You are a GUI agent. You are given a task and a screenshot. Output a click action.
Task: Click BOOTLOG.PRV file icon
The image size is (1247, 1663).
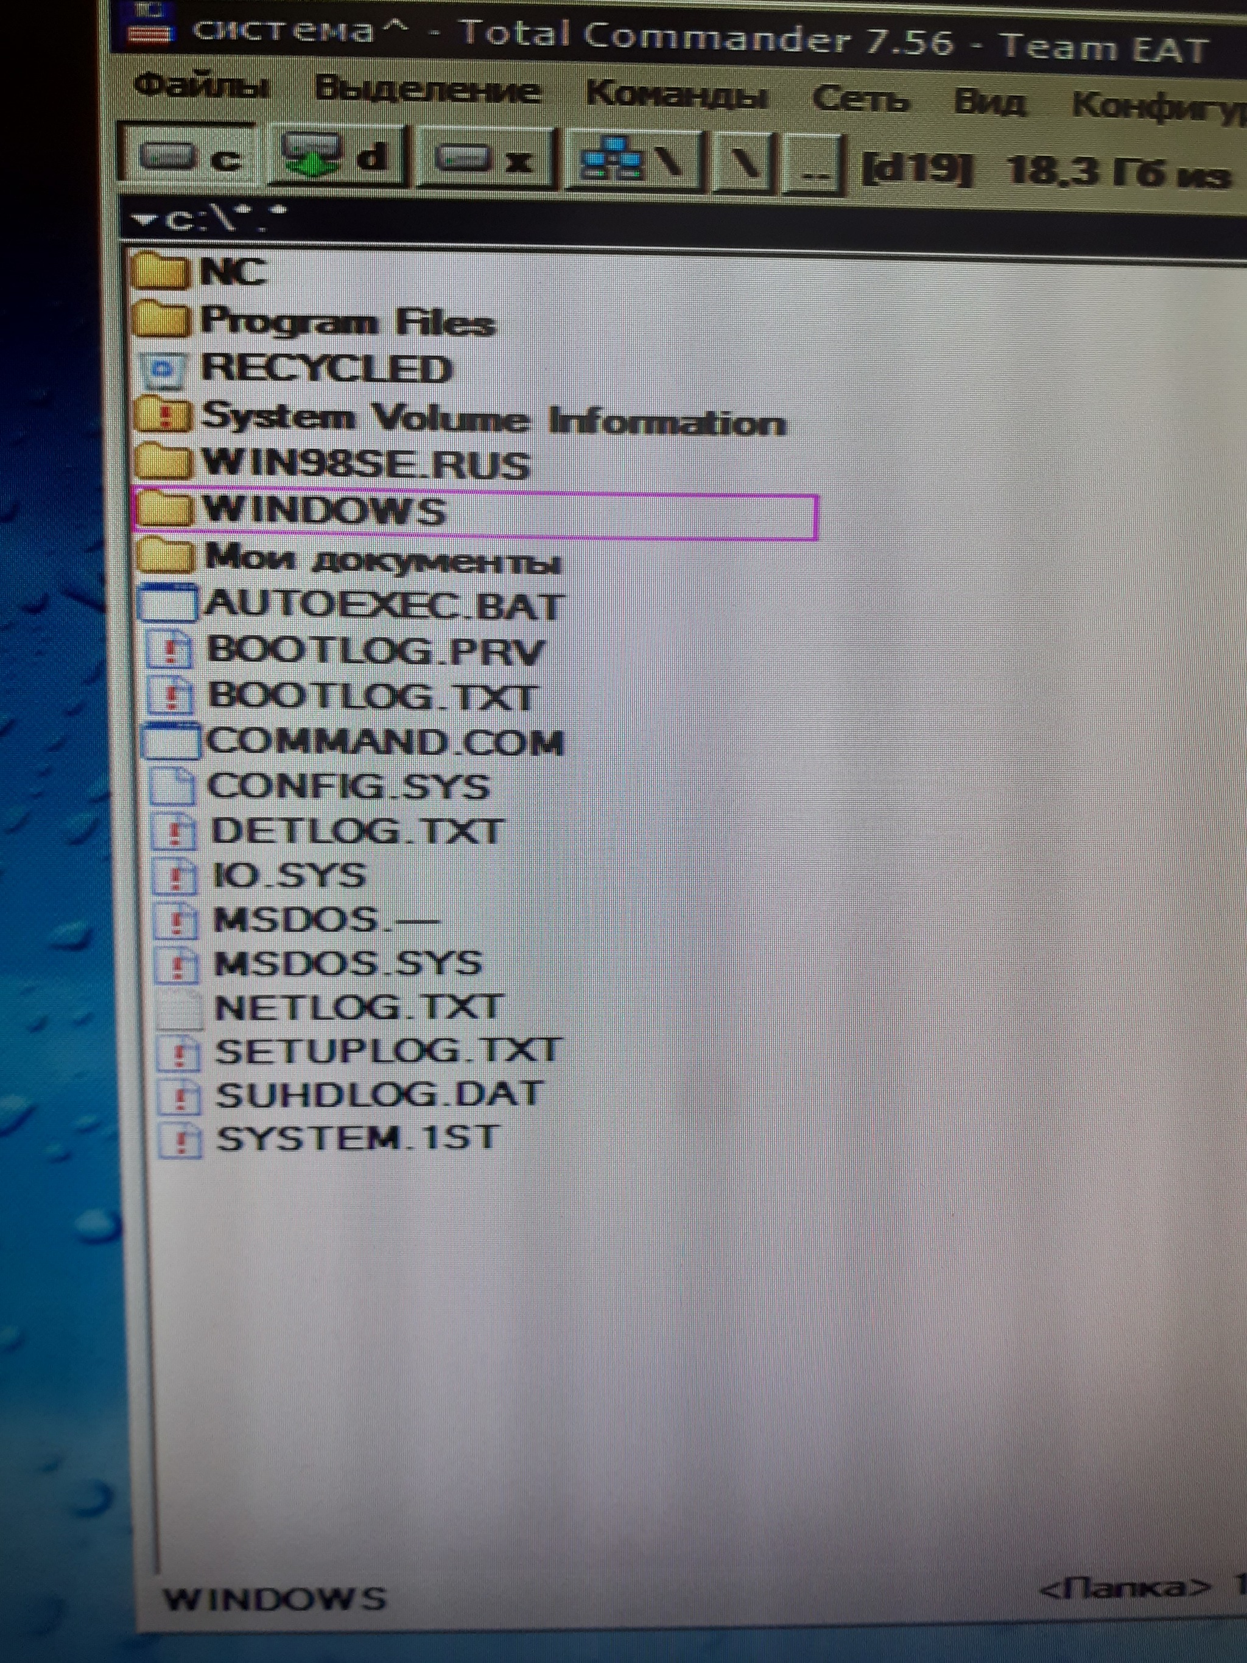pyautogui.click(x=171, y=650)
